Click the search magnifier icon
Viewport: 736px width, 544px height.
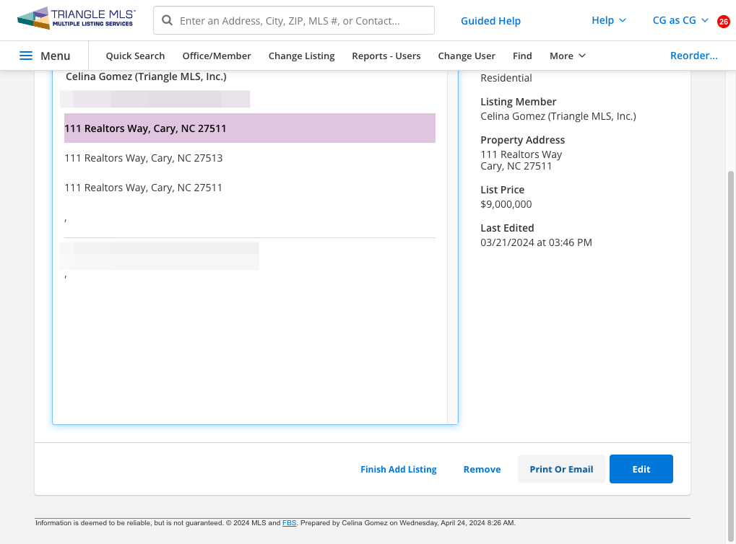[167, 20]
